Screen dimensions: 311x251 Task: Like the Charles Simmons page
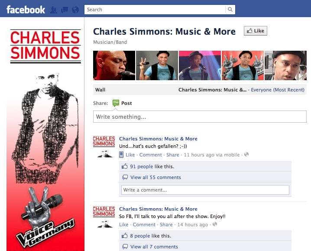tap(256, 31)
